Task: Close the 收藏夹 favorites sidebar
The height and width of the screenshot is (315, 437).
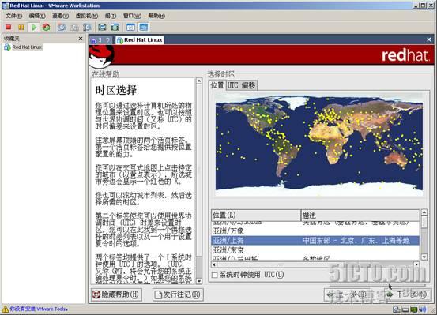Action: pos(81,39)
